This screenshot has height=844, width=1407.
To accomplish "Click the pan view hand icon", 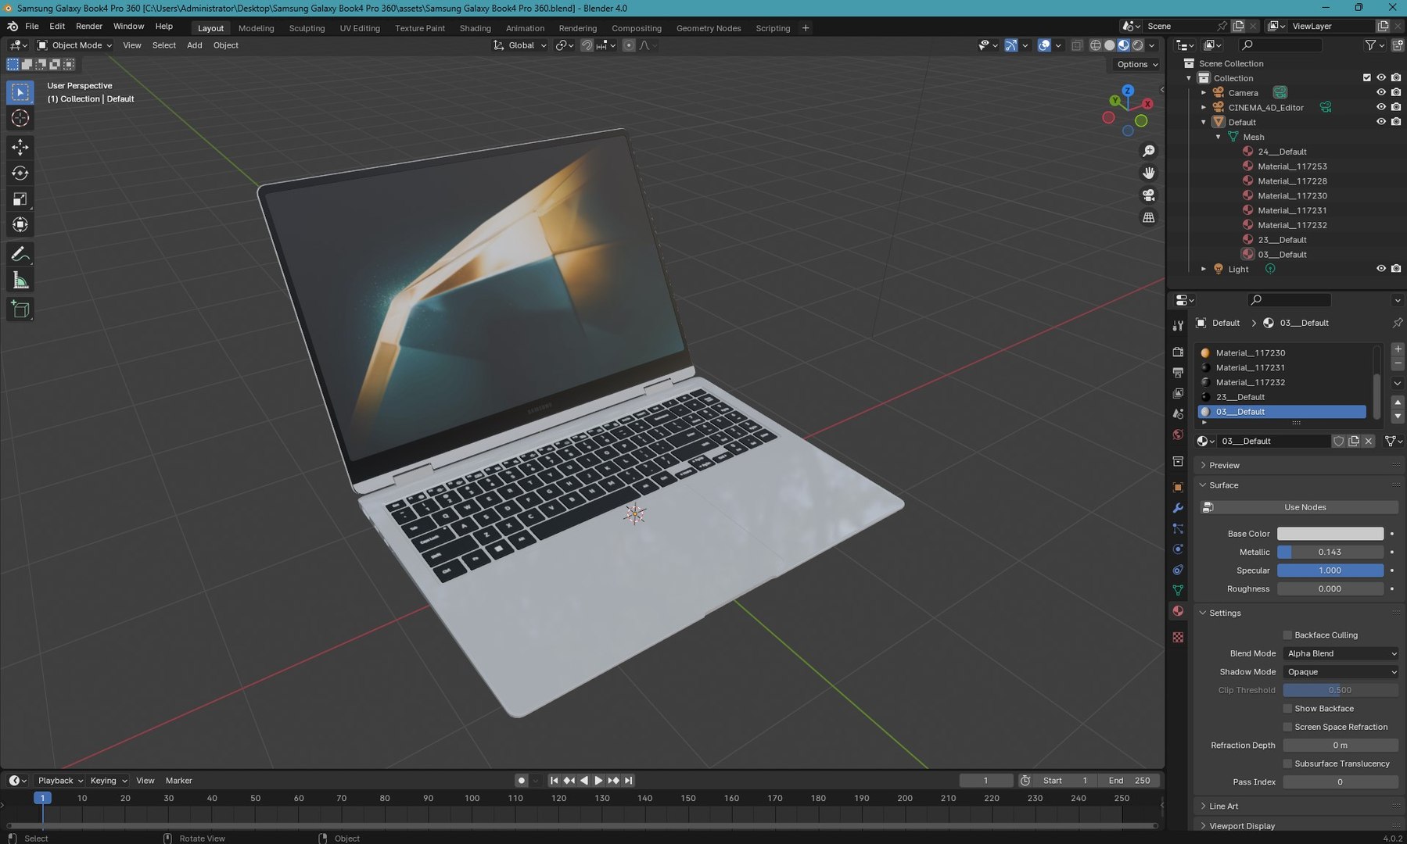I will tap(1148, 173).
